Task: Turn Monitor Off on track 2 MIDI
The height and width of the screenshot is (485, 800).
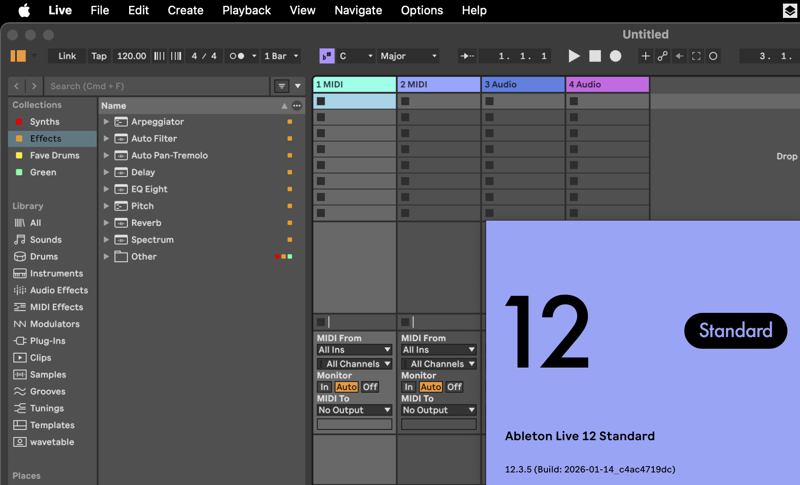Action: coord(454,386)
